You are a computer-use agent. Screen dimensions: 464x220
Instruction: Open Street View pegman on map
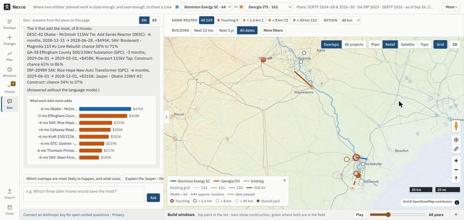coord(456,126)
